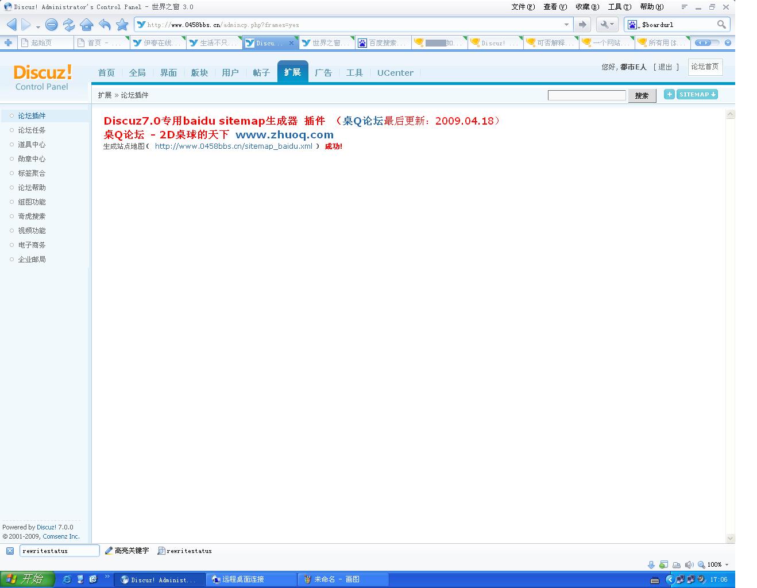Open the download manager icon in the status bar
Viewport: 757px width, 588px height.
point(651,564)
